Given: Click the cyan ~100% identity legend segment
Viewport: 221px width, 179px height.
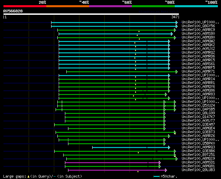Looking at the screenshot, I should tap(196, 6).
